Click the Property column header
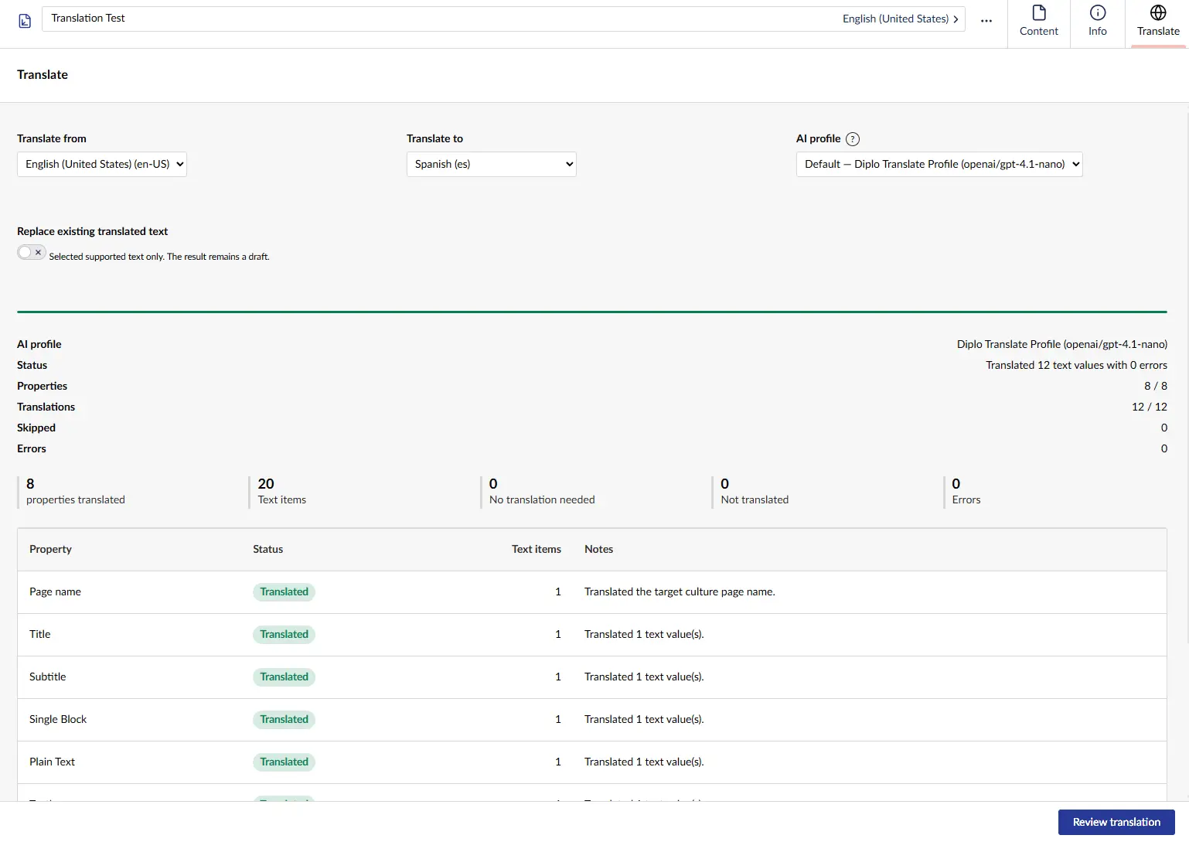Image resolution: width=1189 pixels, height=842 pixels. point(50,550)
